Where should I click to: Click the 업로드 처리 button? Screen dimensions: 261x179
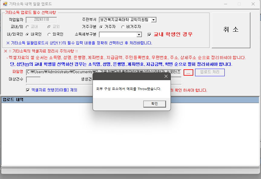tap(210, 72)
